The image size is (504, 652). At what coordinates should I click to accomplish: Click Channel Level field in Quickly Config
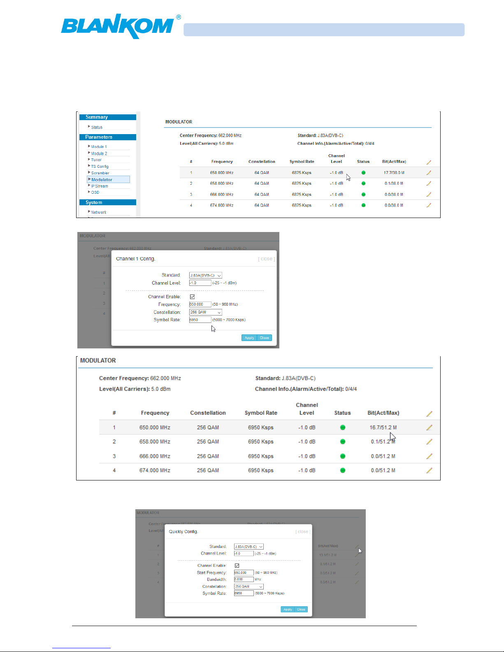pos(244,554)
